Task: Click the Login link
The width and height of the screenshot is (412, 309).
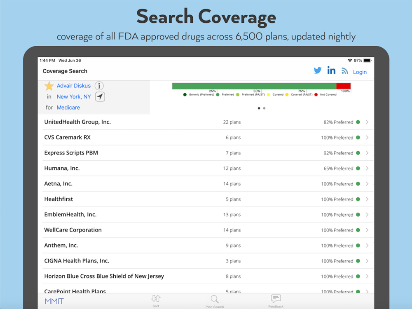Action: pyautogui.click(x=360, y=72)
